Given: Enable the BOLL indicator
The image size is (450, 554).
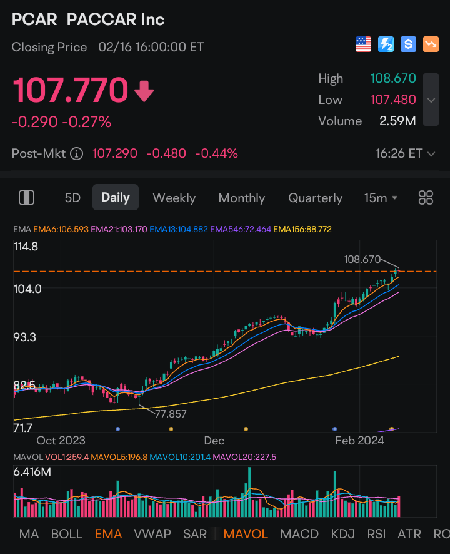Looking at the screenshot, I should click(x=67, y=534).
